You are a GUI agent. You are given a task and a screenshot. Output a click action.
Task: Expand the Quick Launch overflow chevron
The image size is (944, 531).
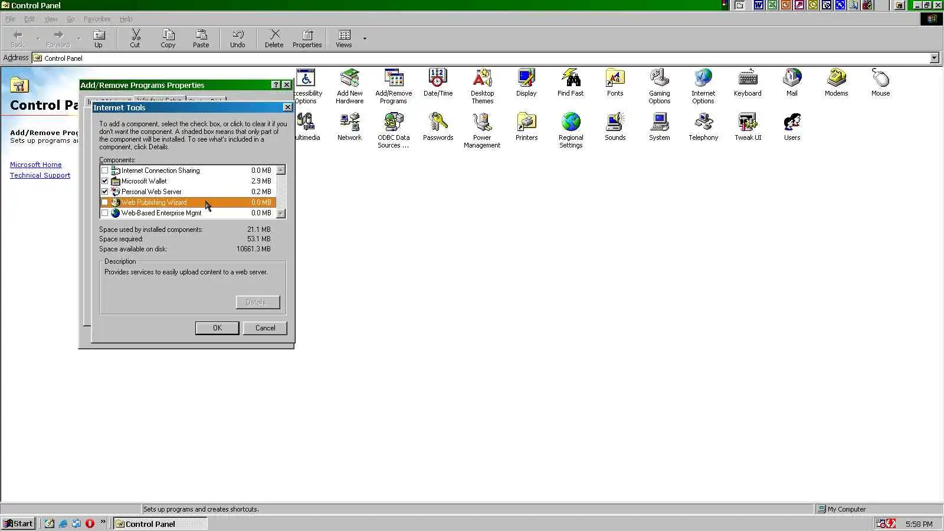pos(103,522)
